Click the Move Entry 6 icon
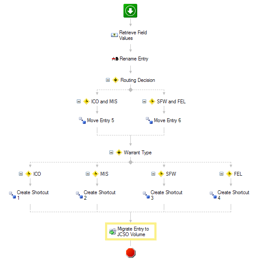 149,120
